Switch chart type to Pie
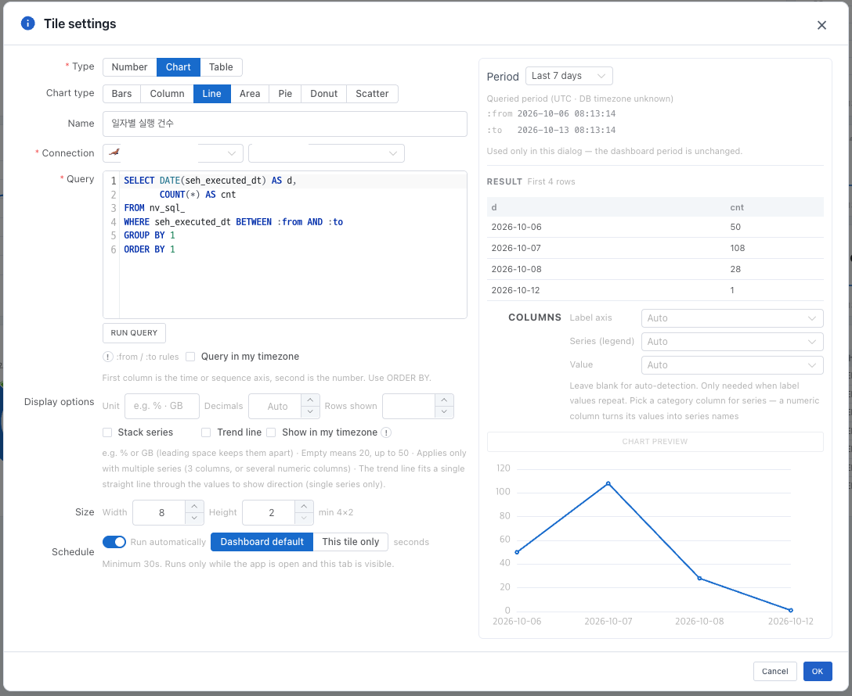Screen dimensions: 852x696 [285, 94]
